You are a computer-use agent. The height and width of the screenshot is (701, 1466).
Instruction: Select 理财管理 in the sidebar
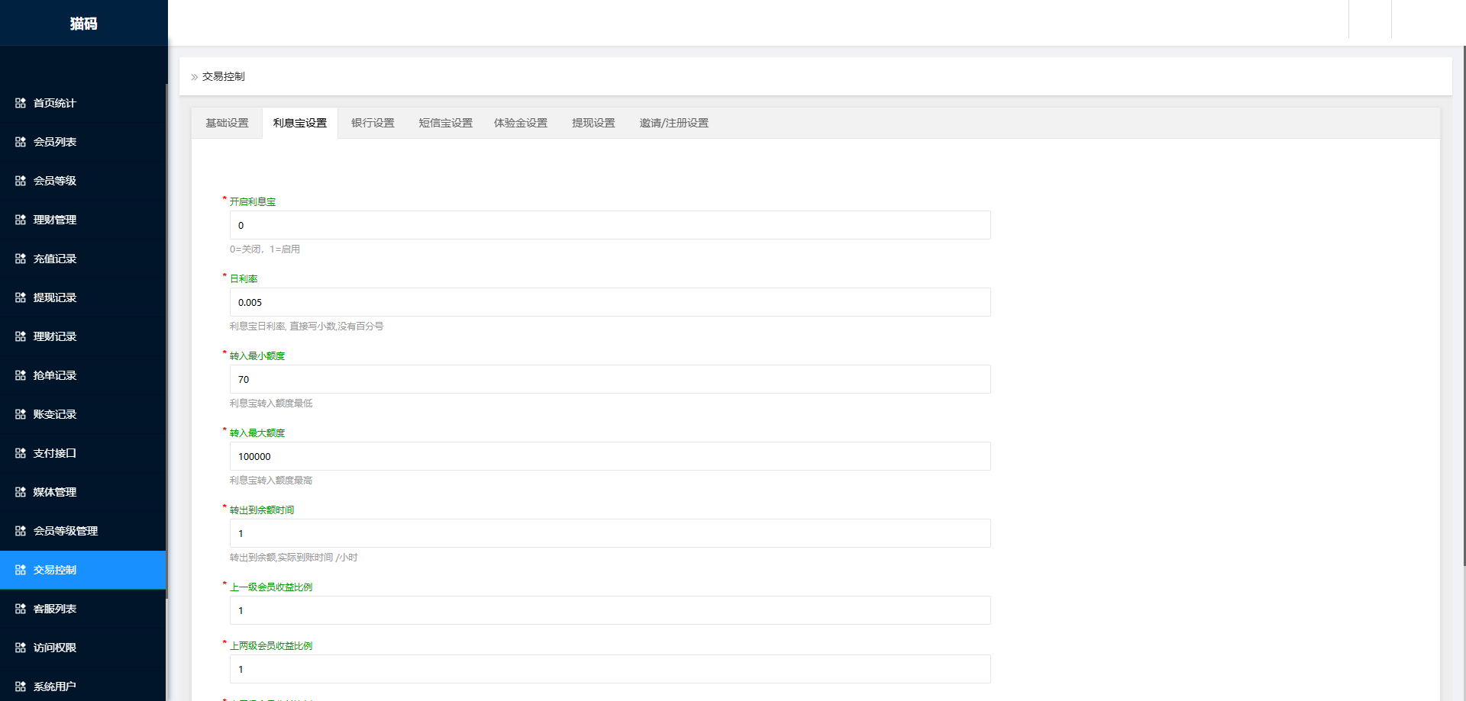(53, 220)
